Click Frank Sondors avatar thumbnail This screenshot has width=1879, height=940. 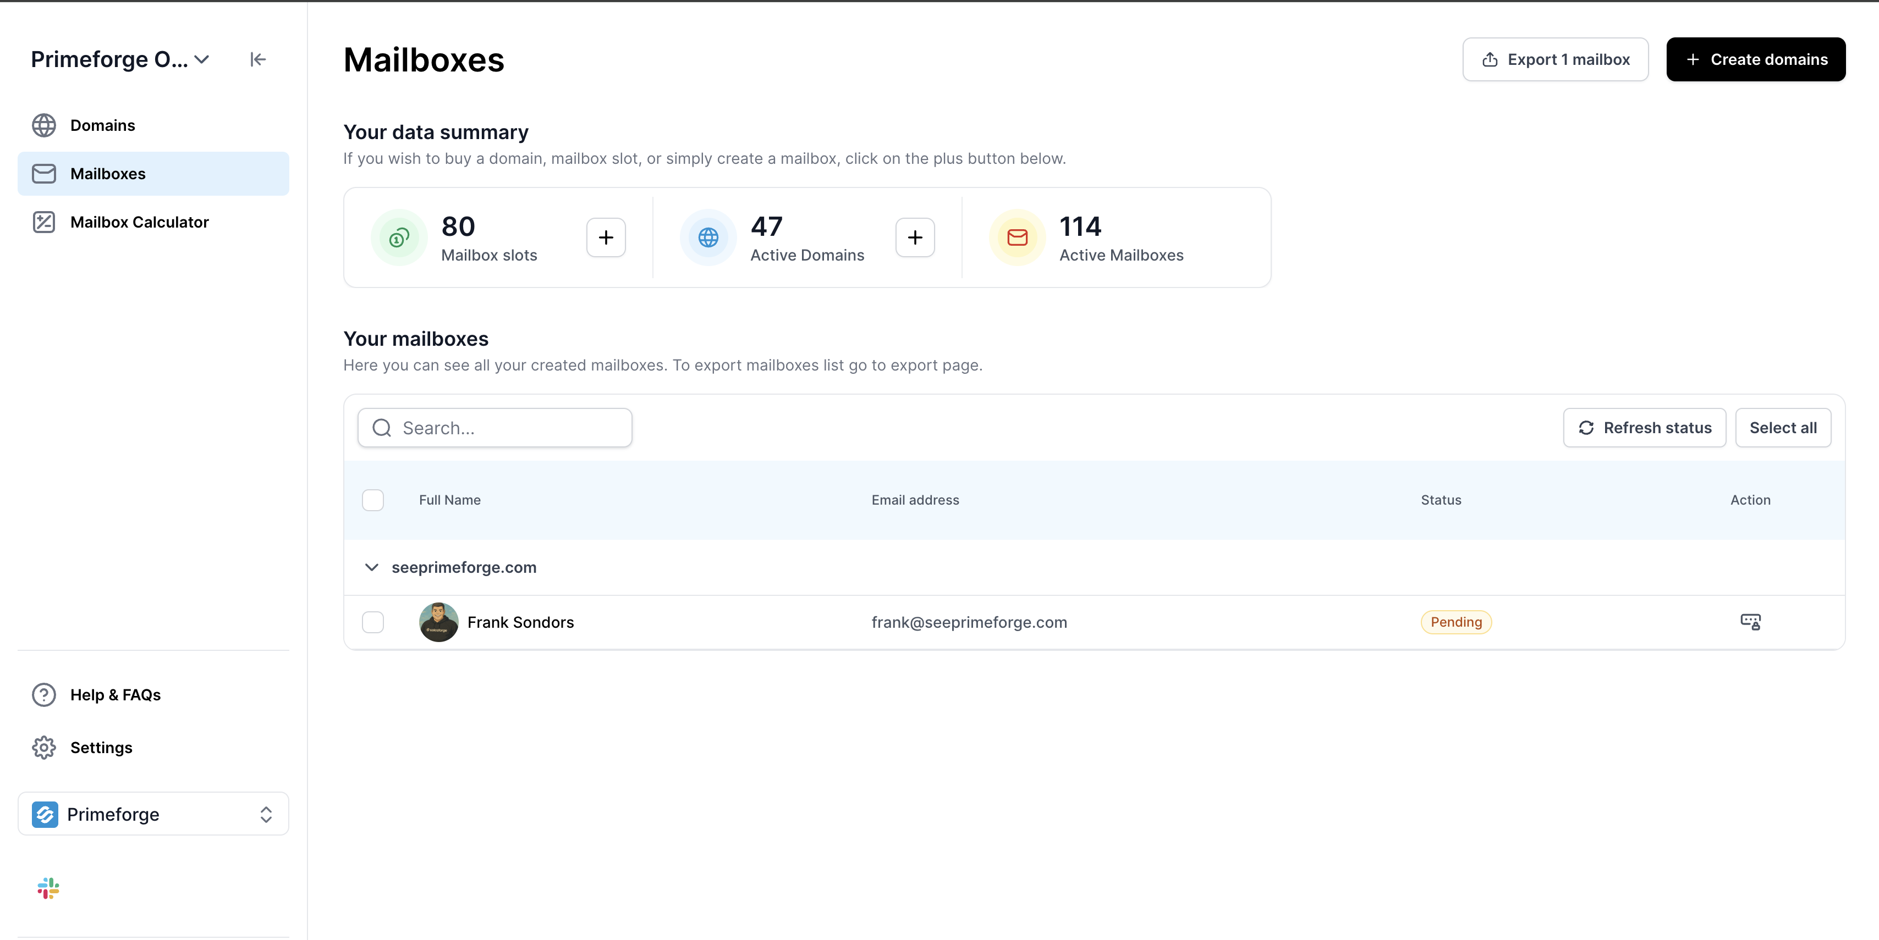click(x=438, y=622)
